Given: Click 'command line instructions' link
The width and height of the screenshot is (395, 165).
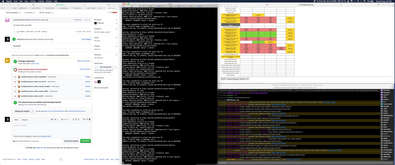Looking at the screenshot, I should click(76, 111).
